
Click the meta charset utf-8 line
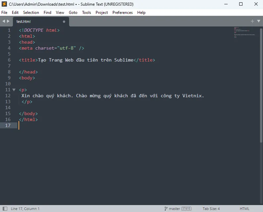click(52, 48)
